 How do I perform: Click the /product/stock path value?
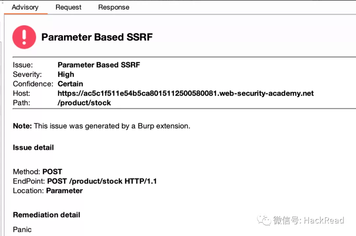pos(84,103)
